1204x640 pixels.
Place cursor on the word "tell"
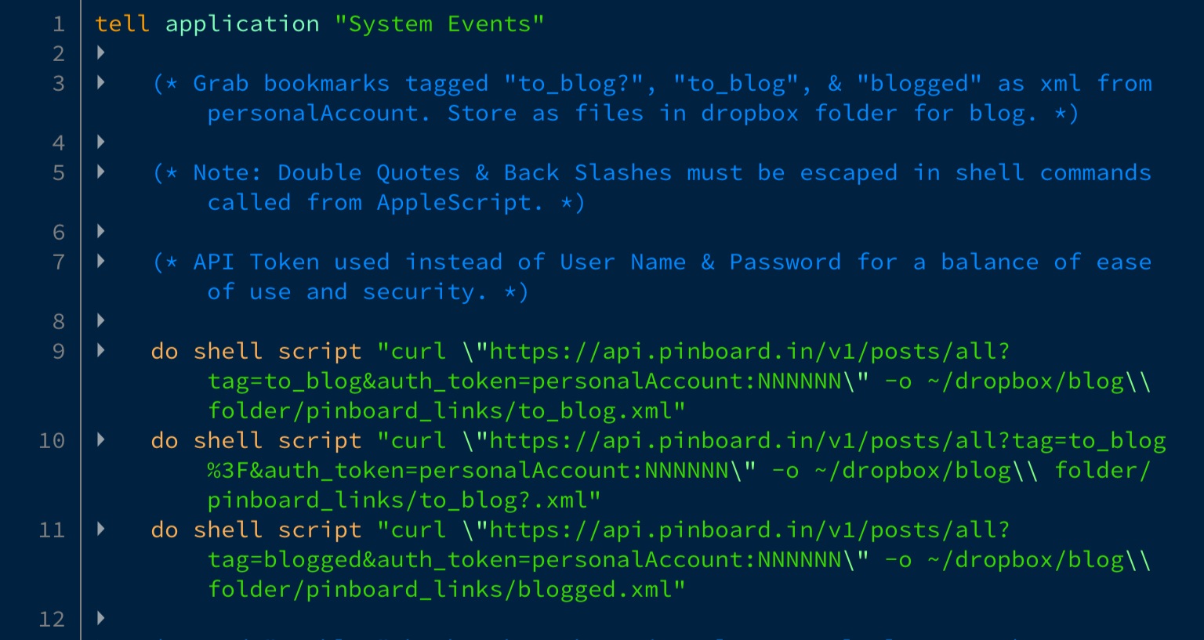point(122,24)
